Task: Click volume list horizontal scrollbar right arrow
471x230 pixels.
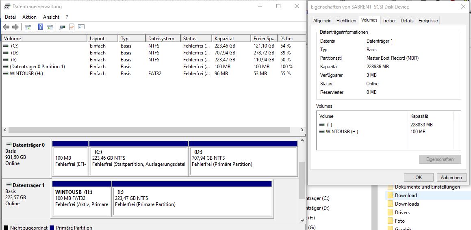Action: pyautogui.click(x=302, y=130)
